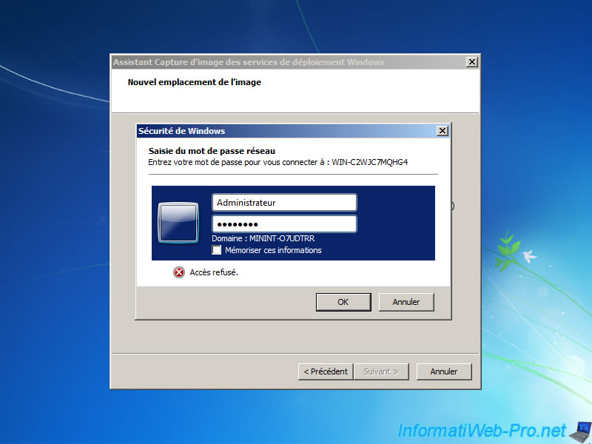
Task: Select the Administrateur username field
Action: (x=284, y=201)
